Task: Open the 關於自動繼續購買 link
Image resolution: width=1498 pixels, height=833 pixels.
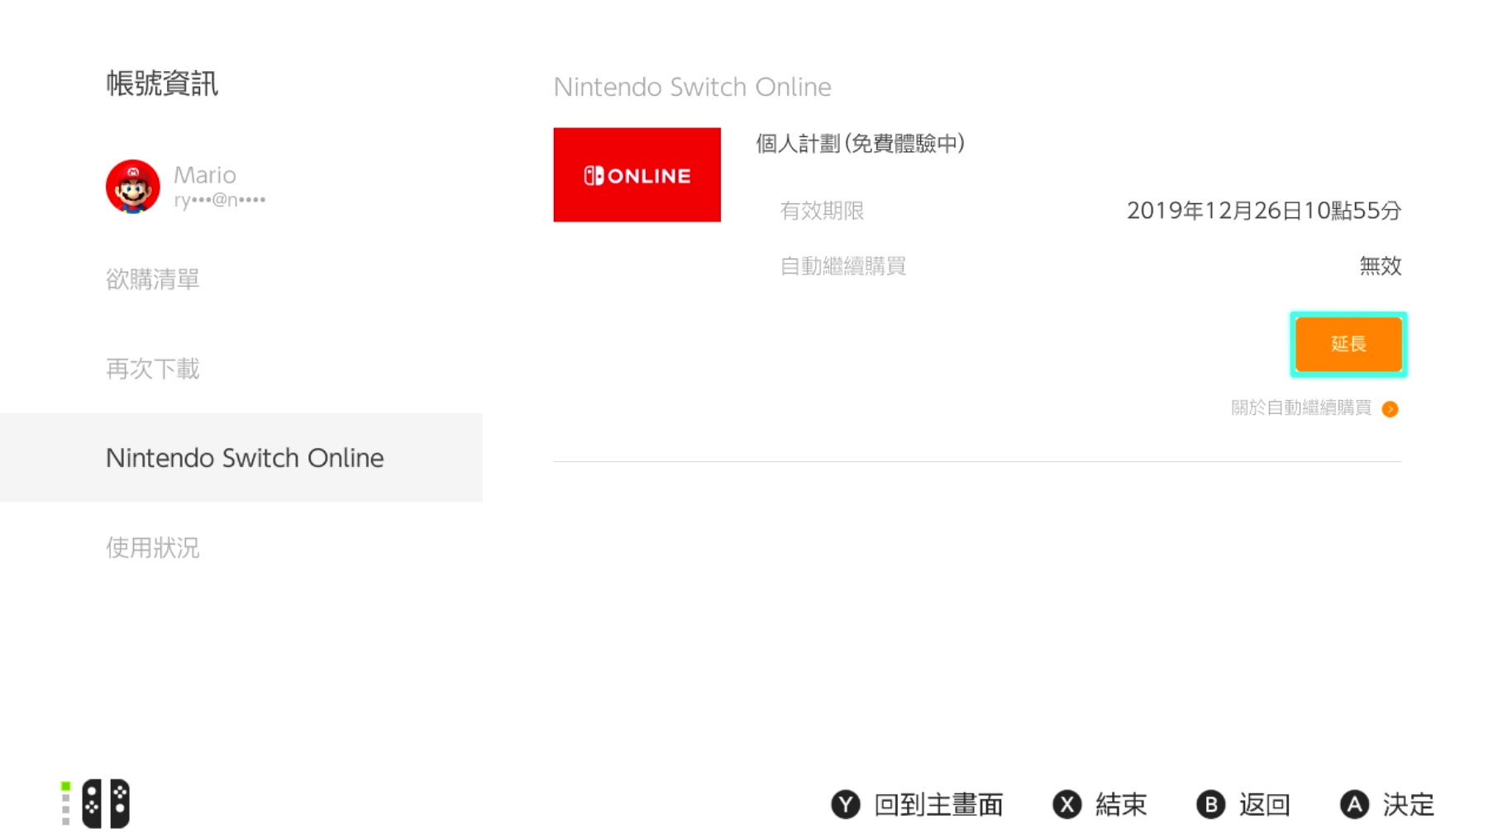Action: (x=1301, y=407)
